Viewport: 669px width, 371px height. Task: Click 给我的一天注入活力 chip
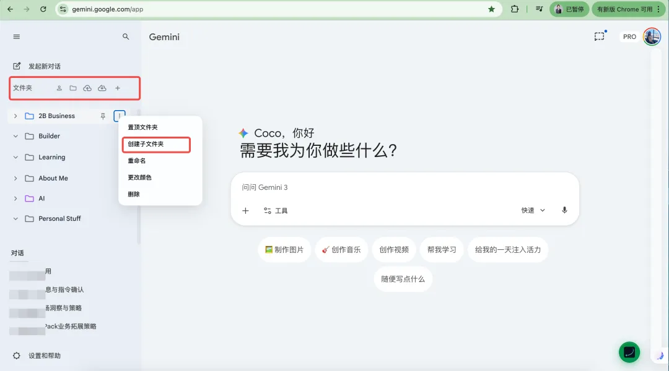pos(508,250)
